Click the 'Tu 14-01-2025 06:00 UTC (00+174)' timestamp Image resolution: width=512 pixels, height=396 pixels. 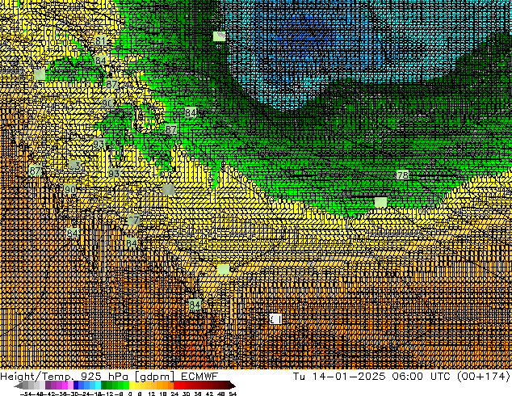(x=401, y=376)
